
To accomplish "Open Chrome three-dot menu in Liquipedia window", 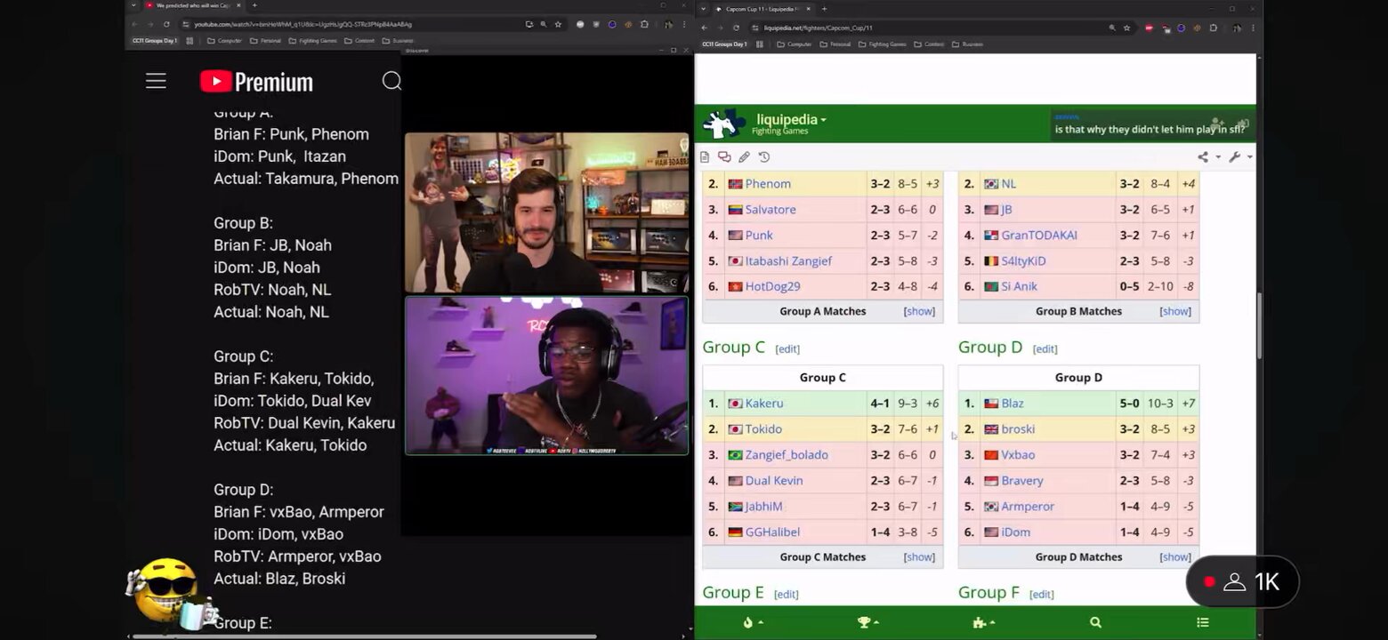I will (1253, 28).
